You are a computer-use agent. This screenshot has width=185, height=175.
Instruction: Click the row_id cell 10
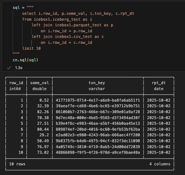click(x=21, y=152)
